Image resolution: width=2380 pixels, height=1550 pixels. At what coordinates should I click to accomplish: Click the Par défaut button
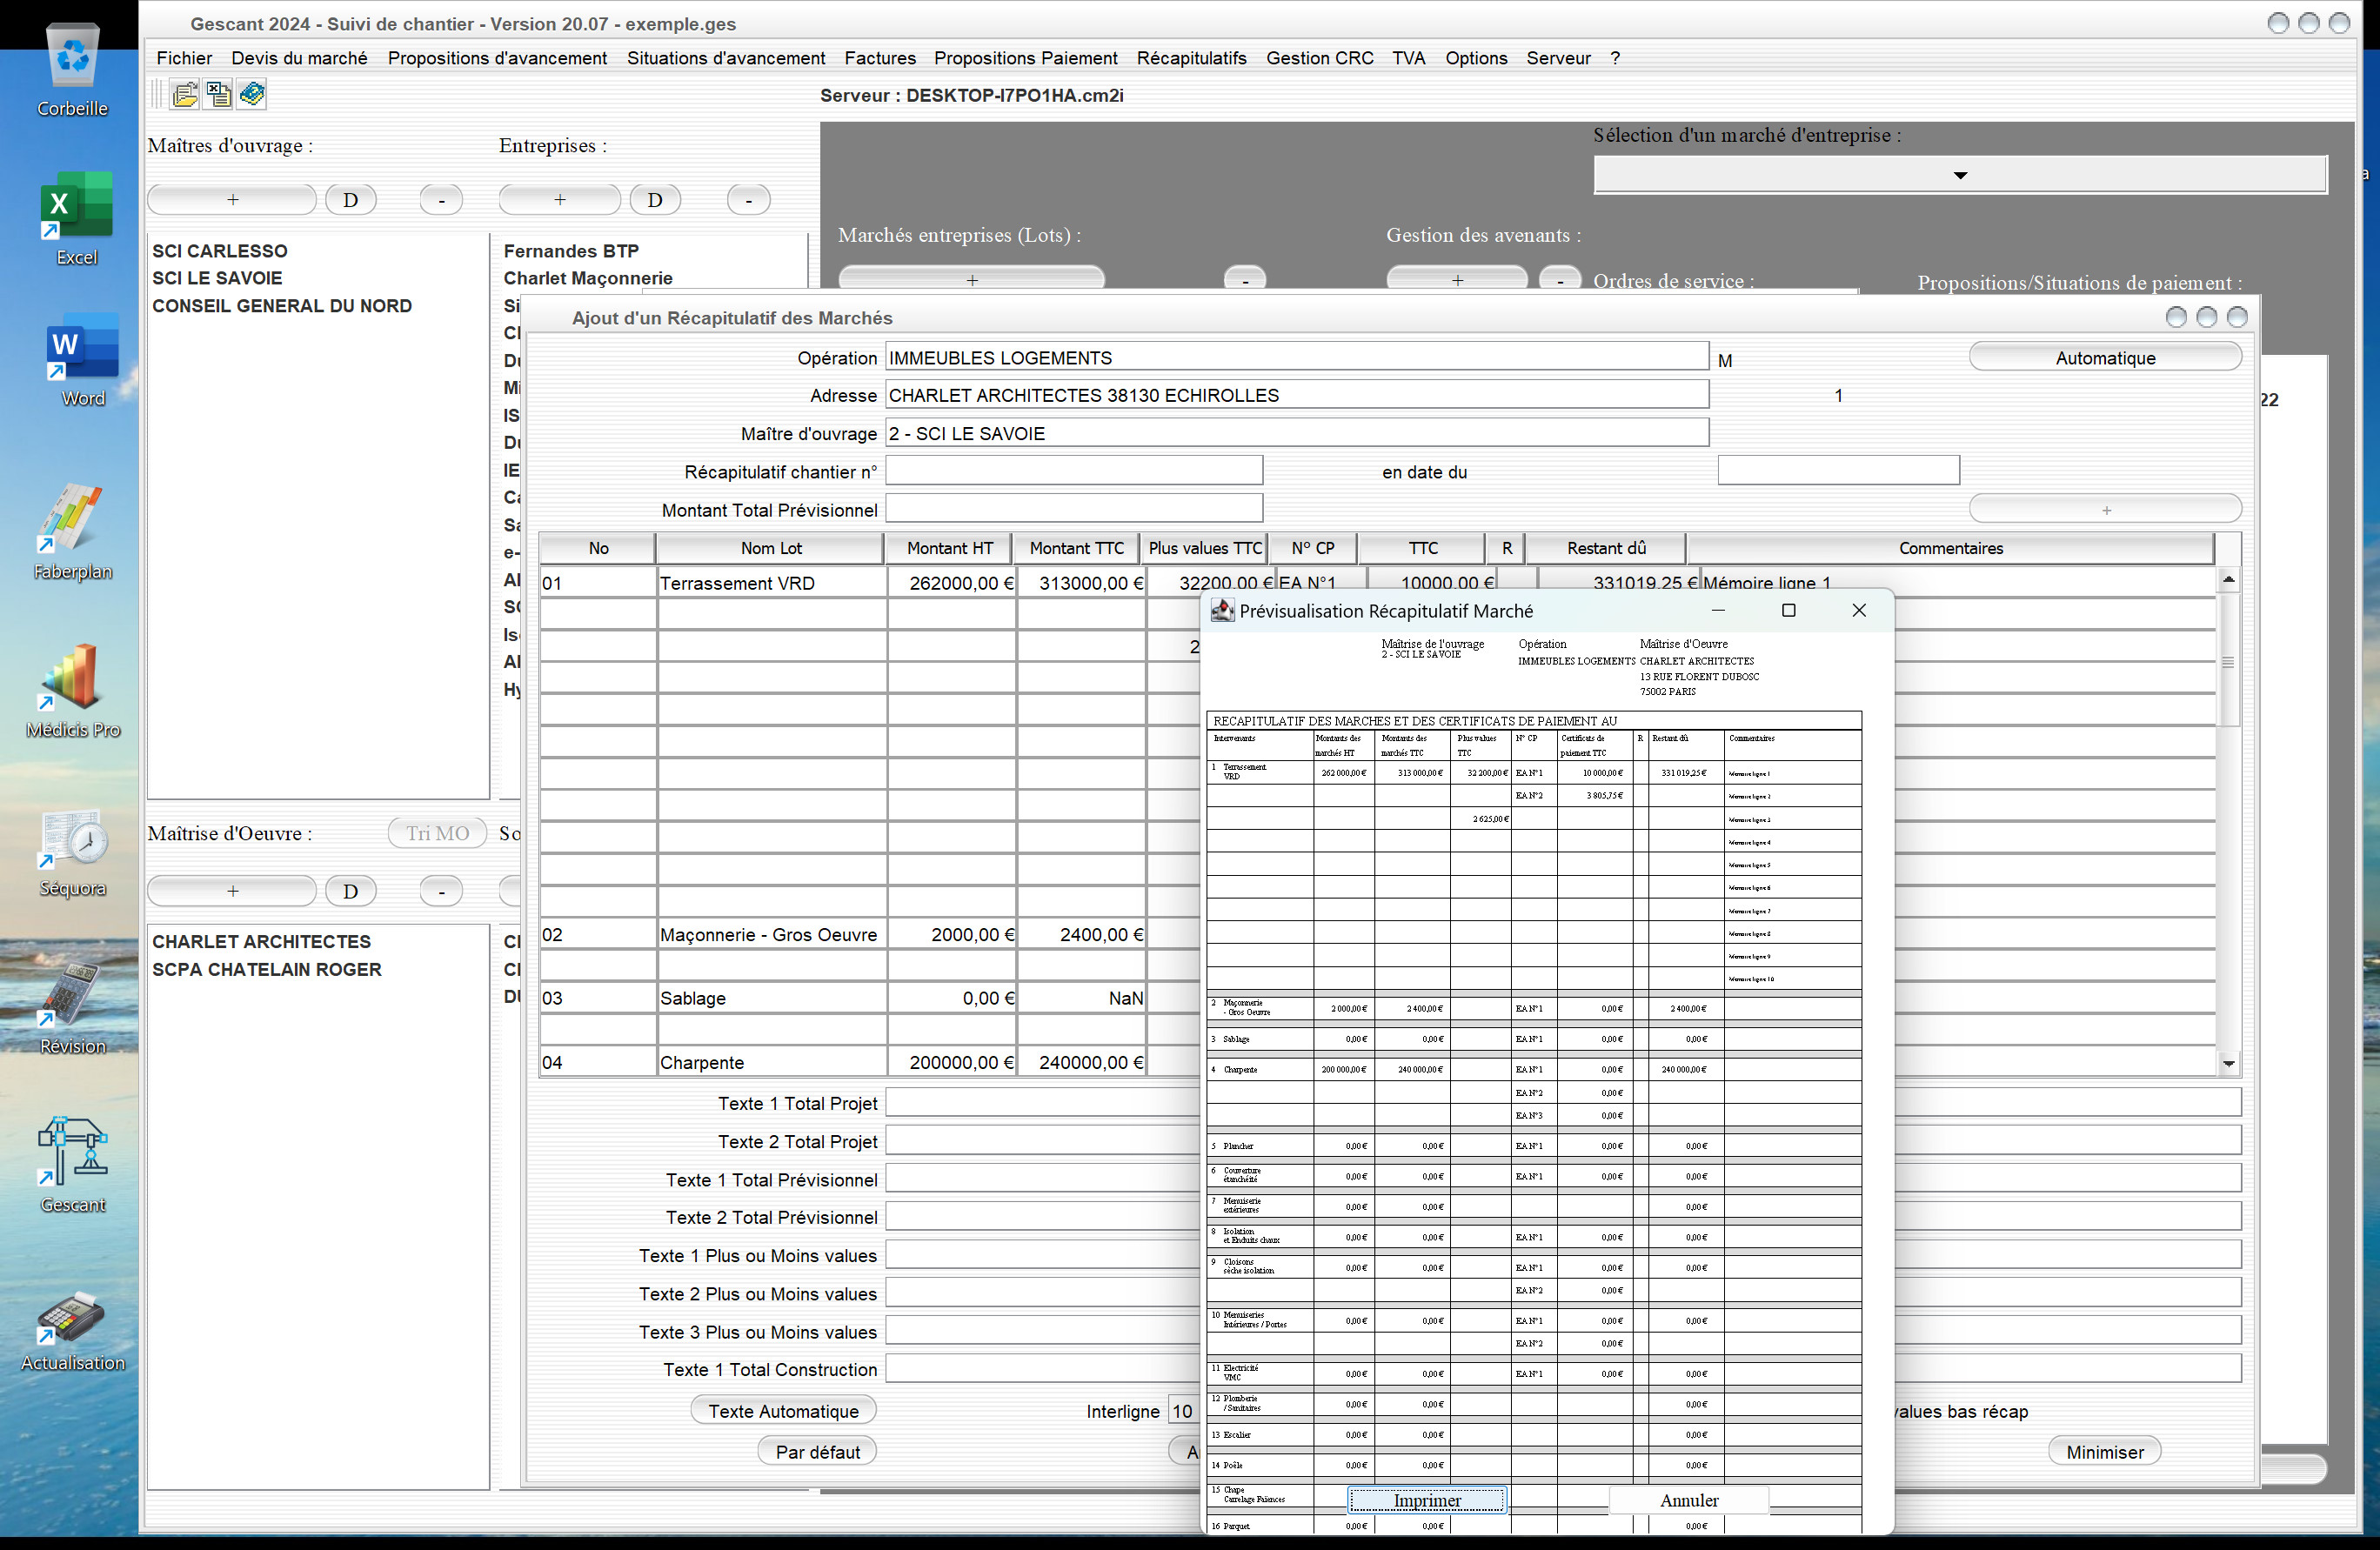817,1452
